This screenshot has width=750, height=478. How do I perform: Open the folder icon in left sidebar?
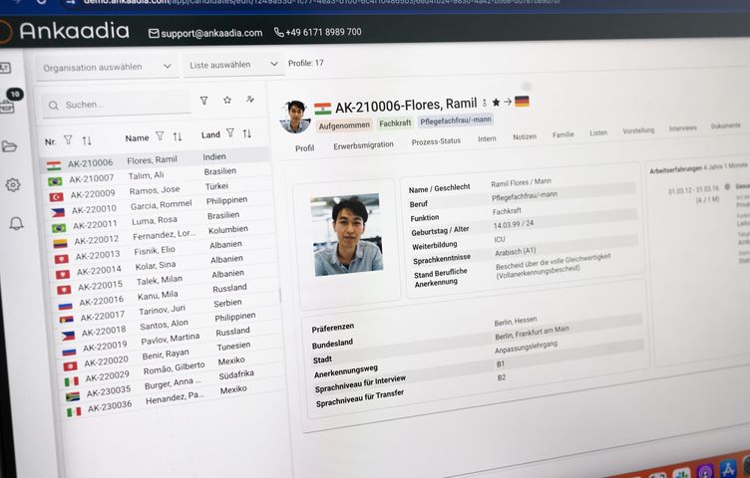pos(10,146)
